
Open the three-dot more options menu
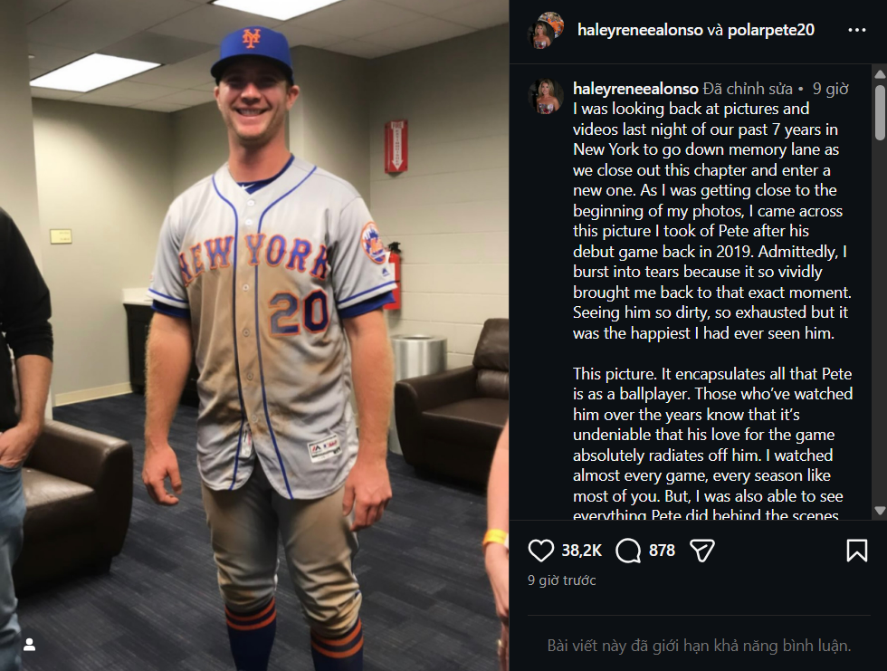856,30
